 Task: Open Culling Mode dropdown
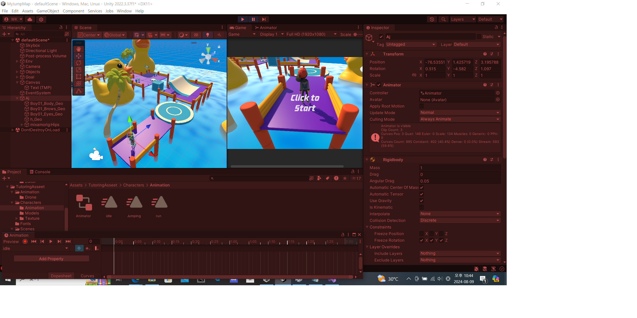[x=460, y=119]
